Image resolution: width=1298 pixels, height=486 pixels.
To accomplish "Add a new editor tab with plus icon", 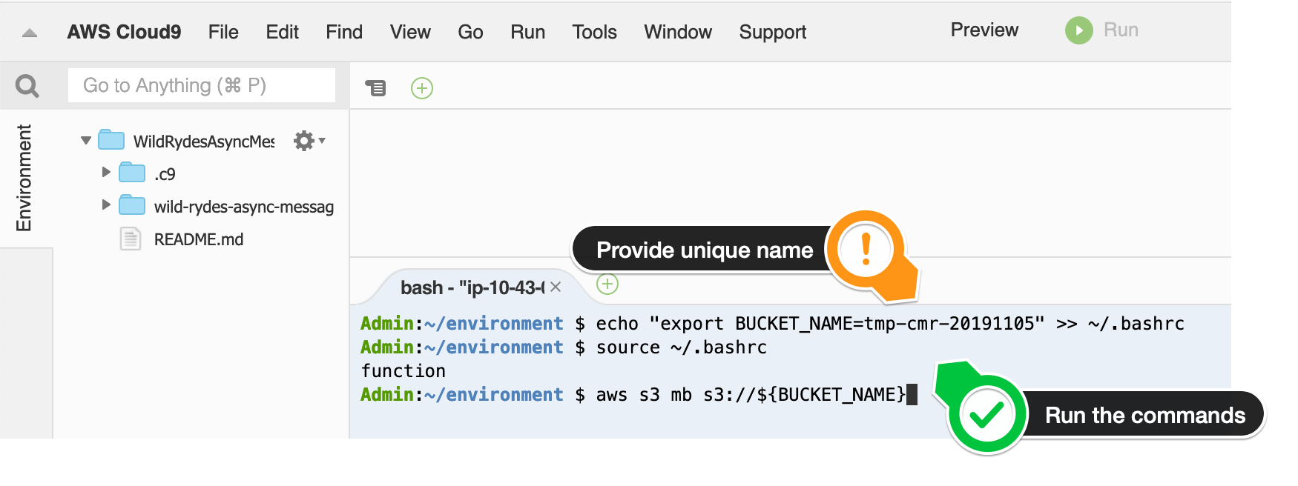I will [x=422, y=88].
